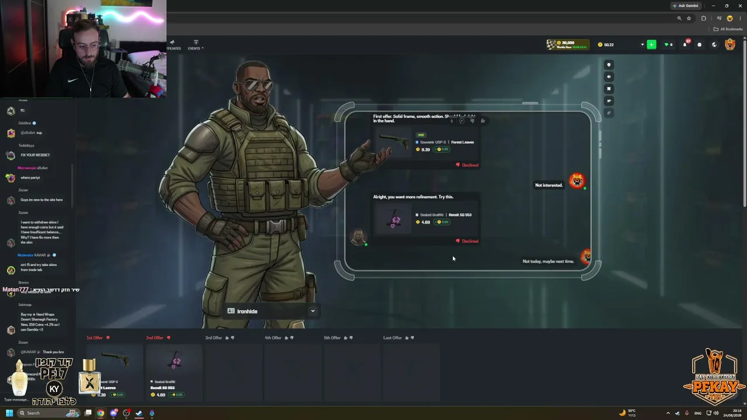
Task: Expand the Ironhide character dropdown
Action: [x=313, y=311]
